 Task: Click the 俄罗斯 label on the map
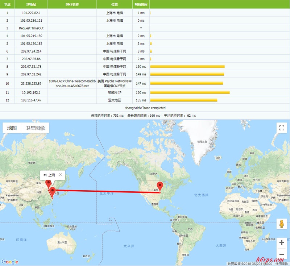(32, 163)
